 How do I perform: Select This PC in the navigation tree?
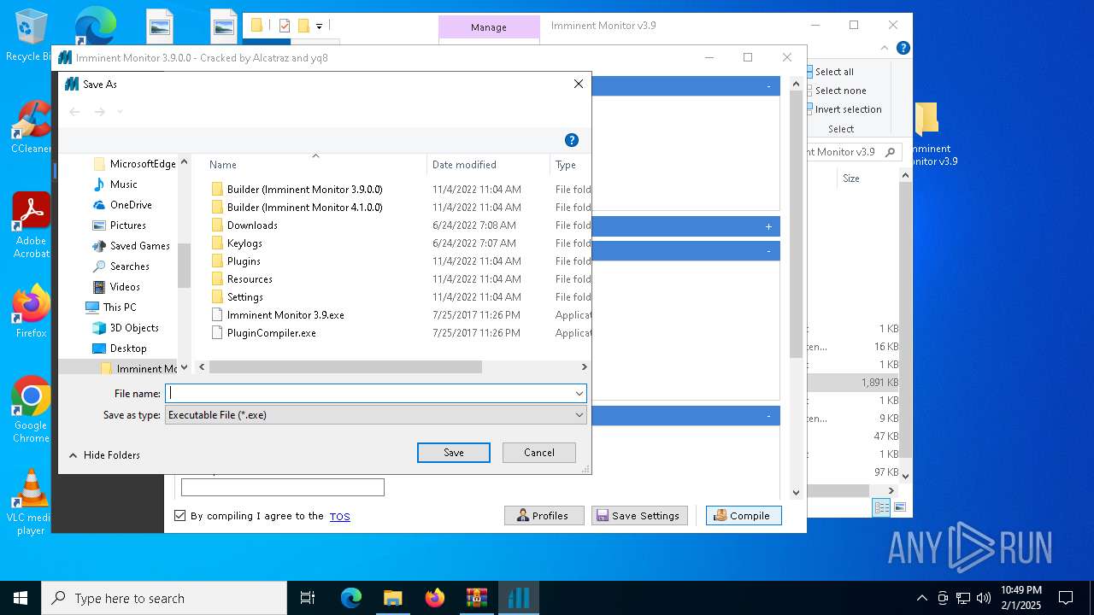[x=119, y=307]
